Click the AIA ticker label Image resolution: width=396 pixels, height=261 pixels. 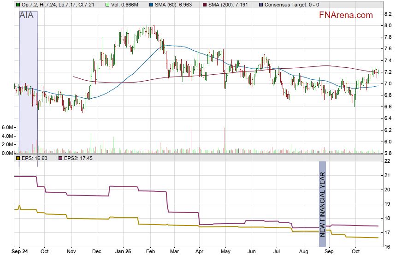click(x=27, y=15)
